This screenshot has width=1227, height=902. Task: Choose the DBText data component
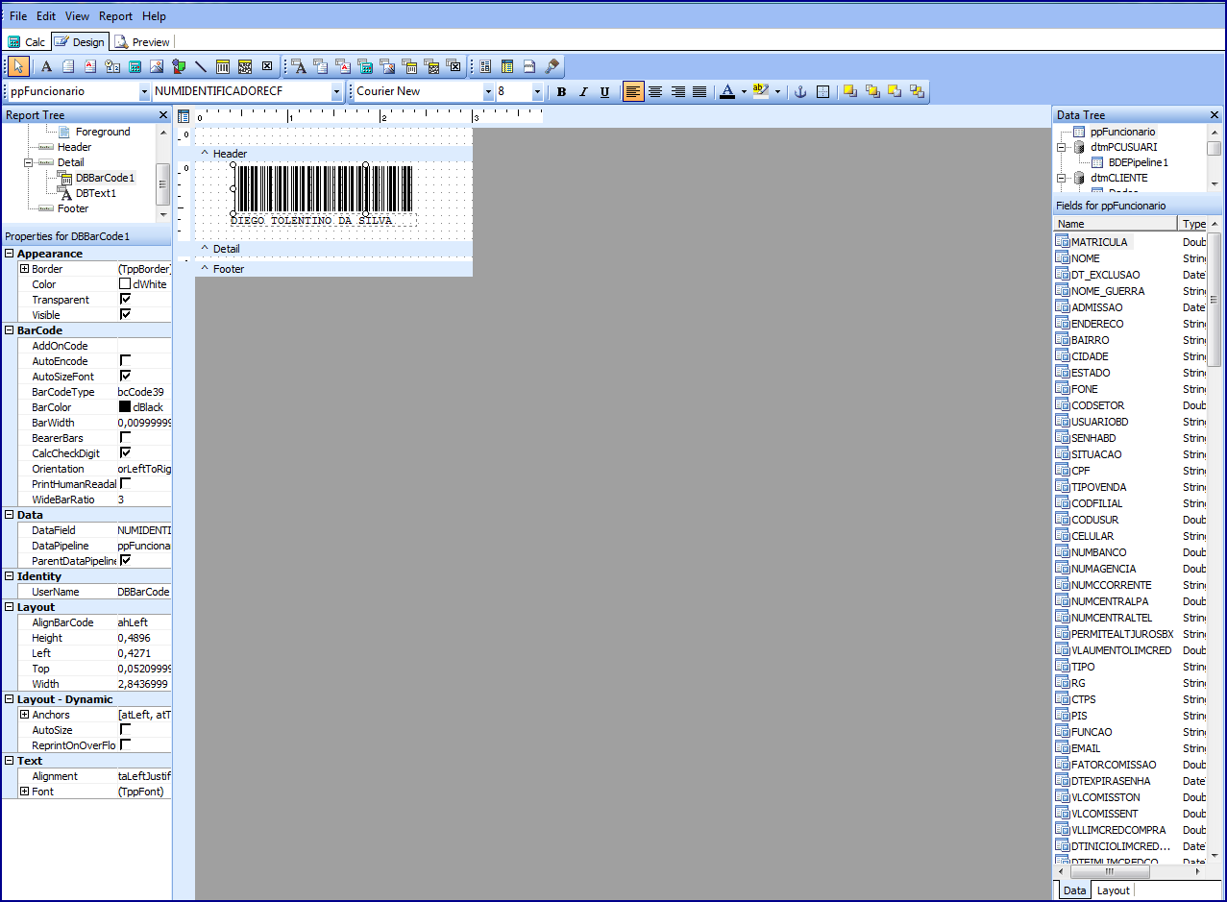tap(300, 66)
